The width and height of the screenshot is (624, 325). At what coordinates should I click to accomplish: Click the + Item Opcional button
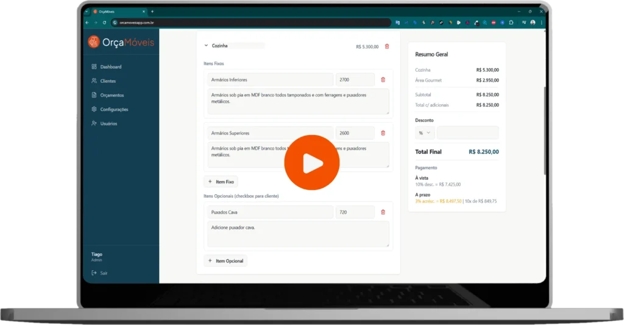225,260
